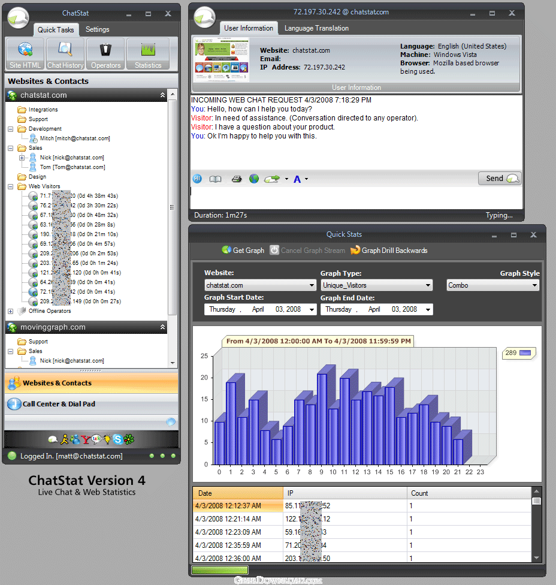Click the yellow lightbulb messenger icon
556x585 pixels.
point(107,439)
